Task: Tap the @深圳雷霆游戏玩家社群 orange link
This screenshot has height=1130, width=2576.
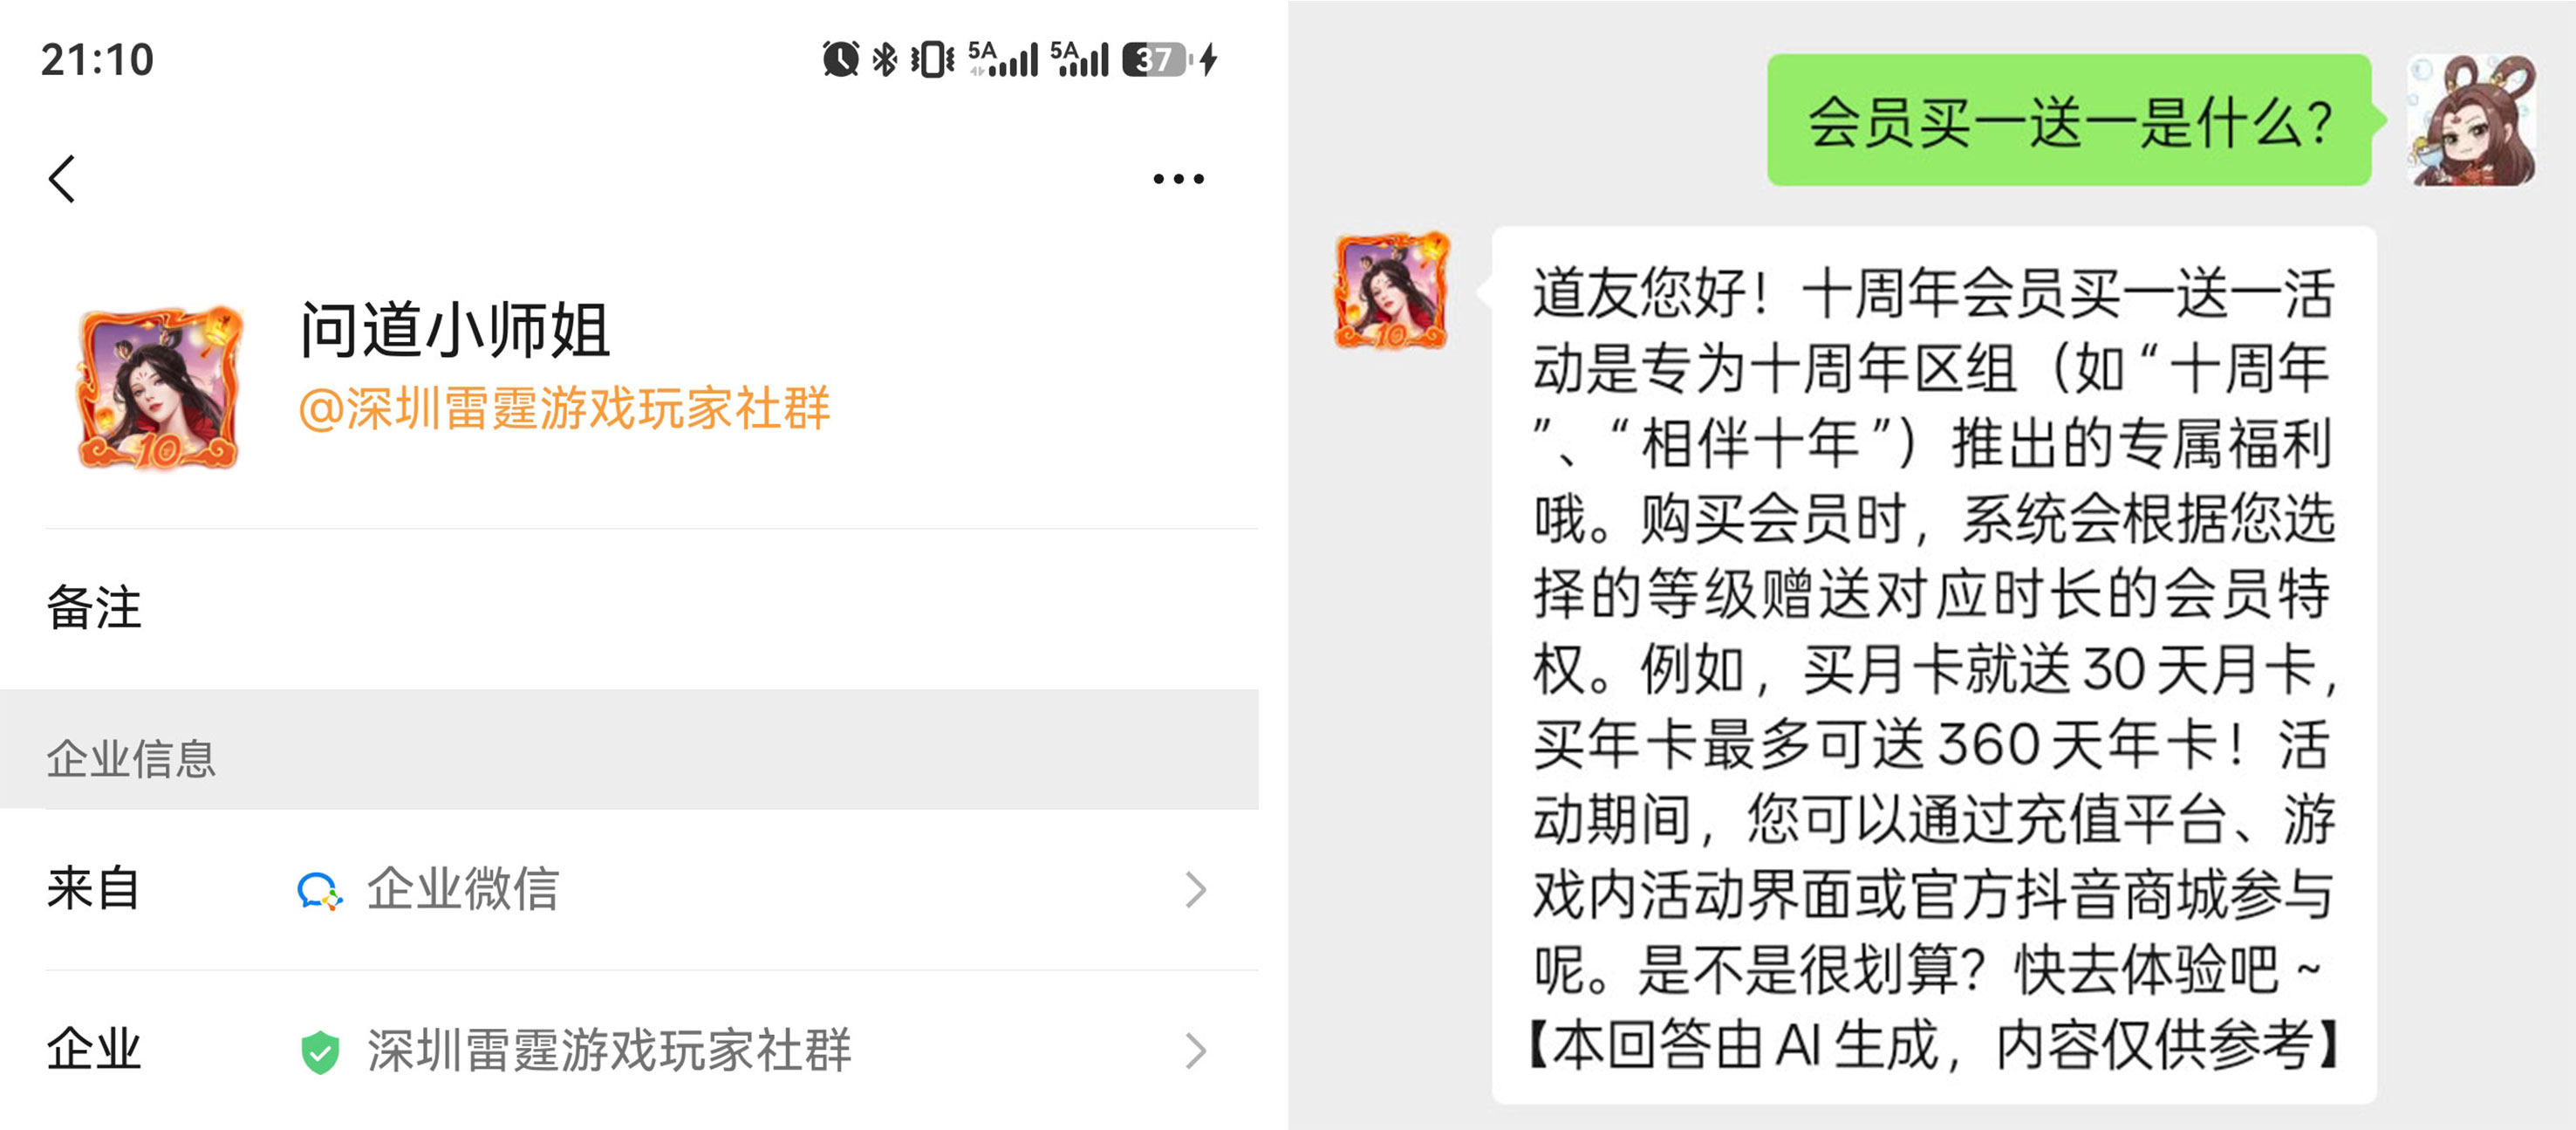Action: (x=565, y=408)
